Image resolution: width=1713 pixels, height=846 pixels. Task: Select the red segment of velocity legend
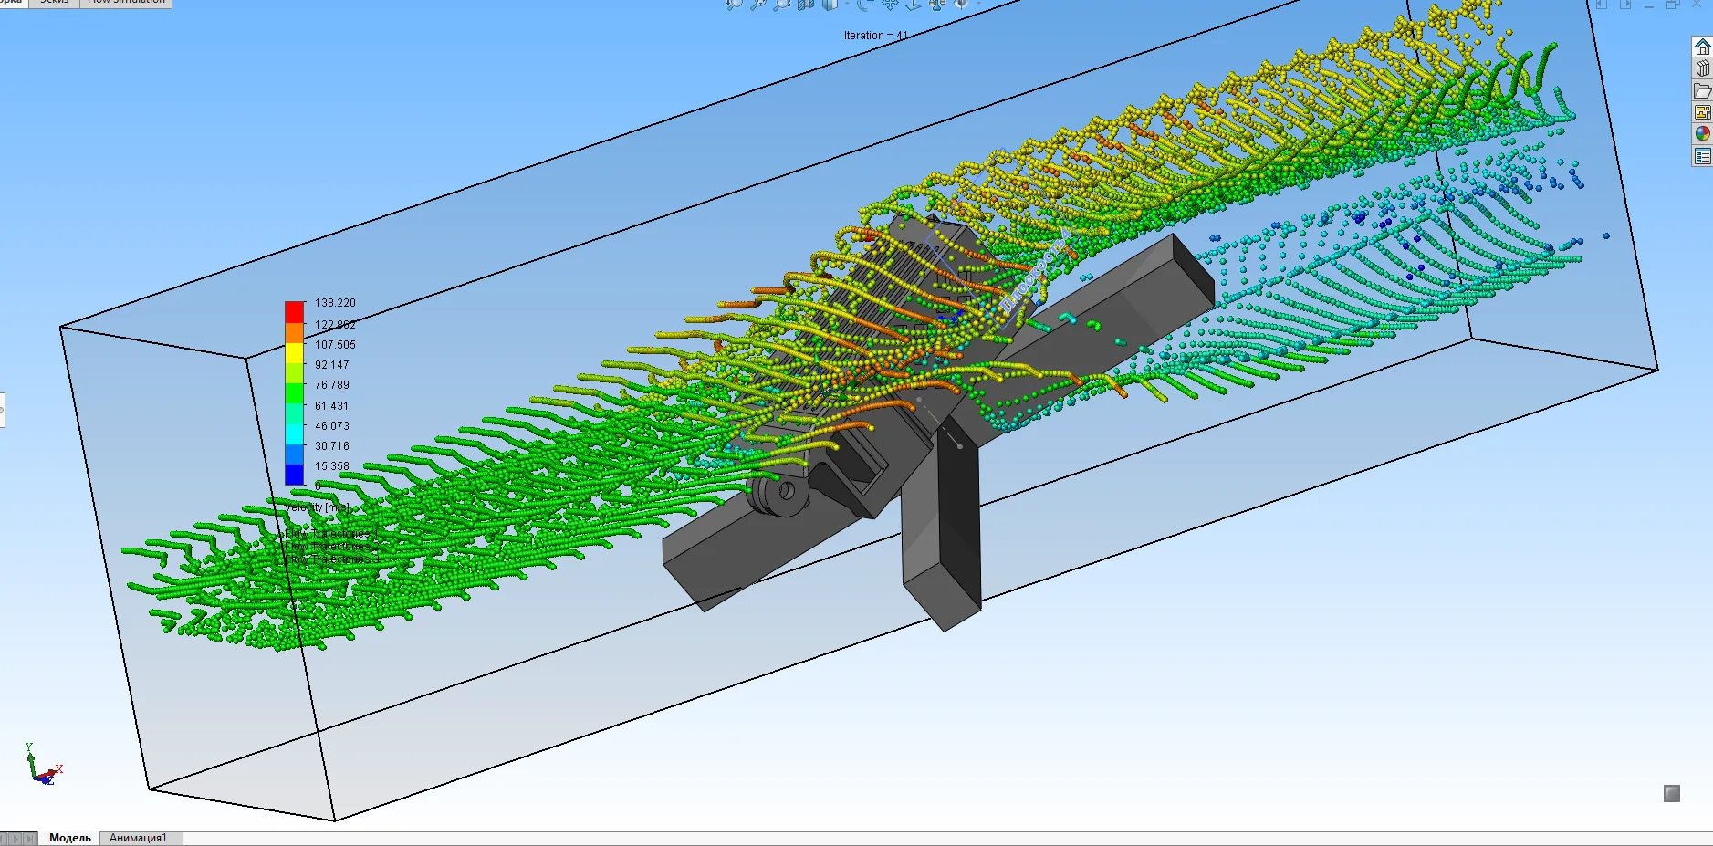coord(294,311)
